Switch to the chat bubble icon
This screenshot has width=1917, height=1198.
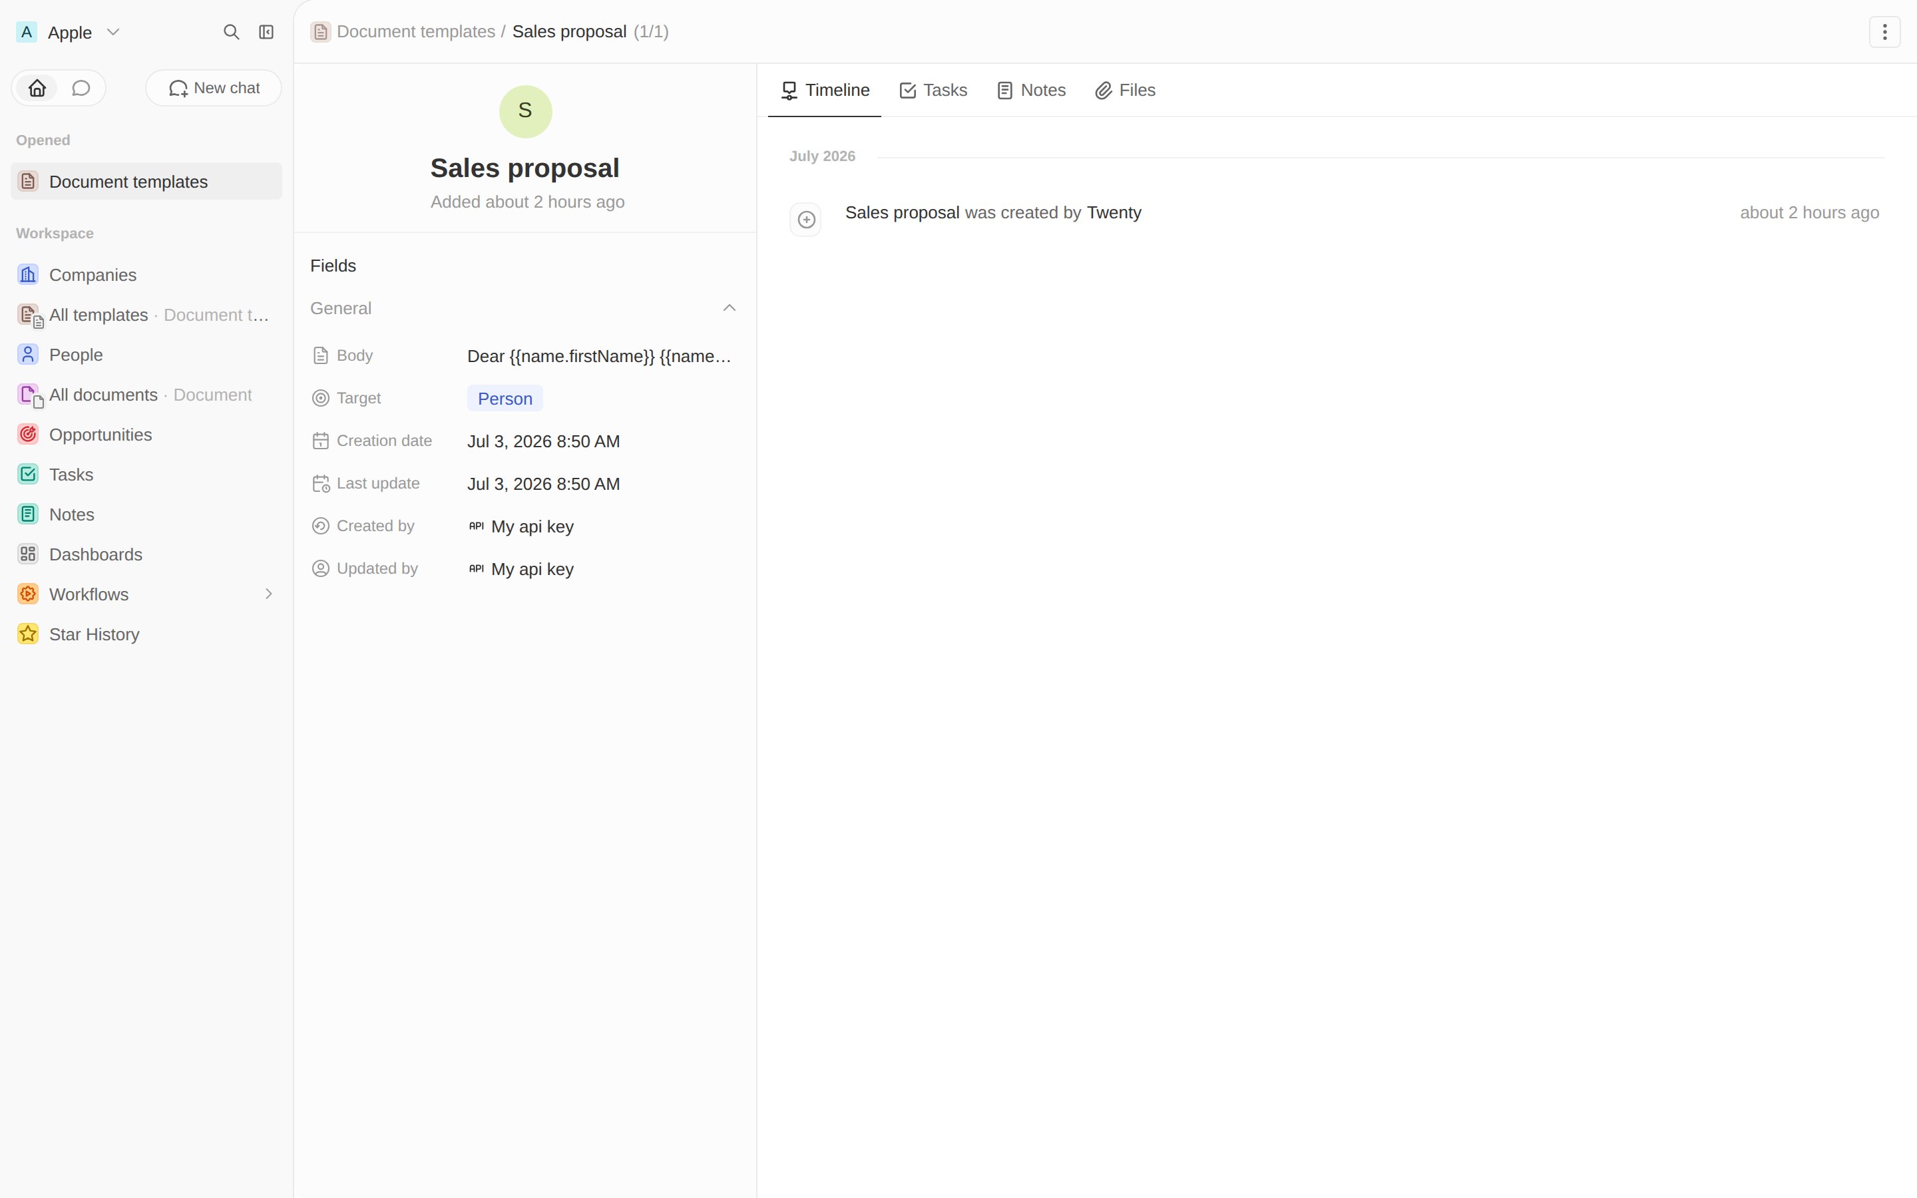tap(81, 88)
